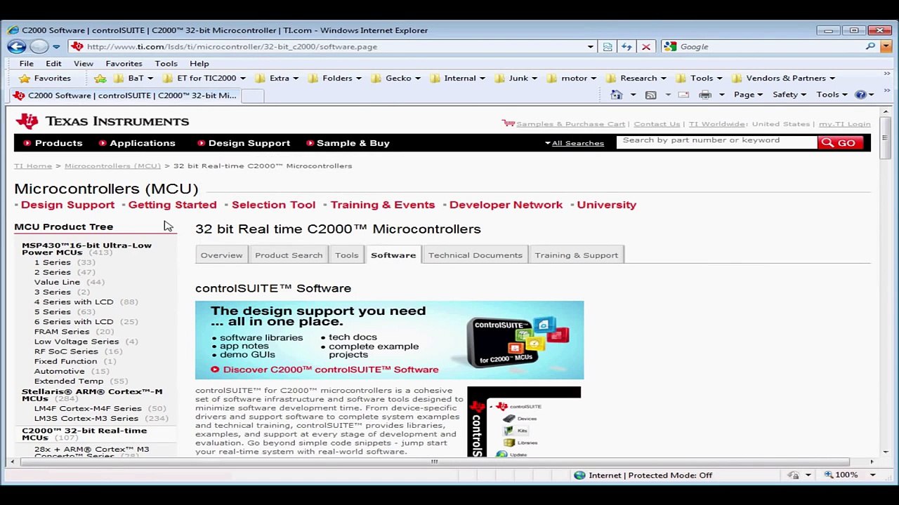Image resolution: width=899 pixels, height=505 pixels.
Task: Open the recent pages dropdown beside Forward
Action: pyautogui.click(x=56, y=47)
